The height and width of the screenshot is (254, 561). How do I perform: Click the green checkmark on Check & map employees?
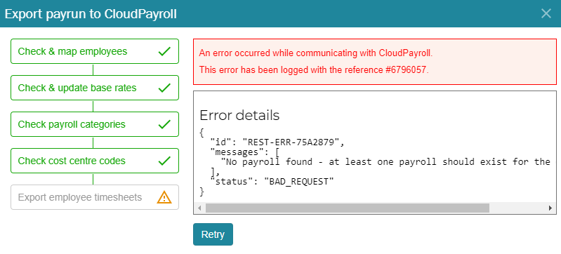click(164, 51)
